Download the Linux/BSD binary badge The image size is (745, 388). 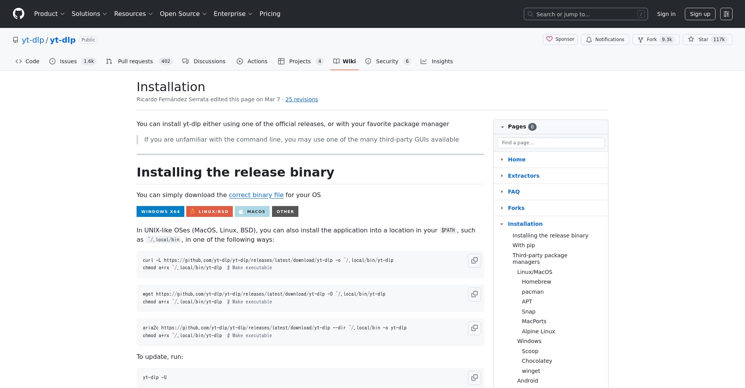tap(210, 211)
